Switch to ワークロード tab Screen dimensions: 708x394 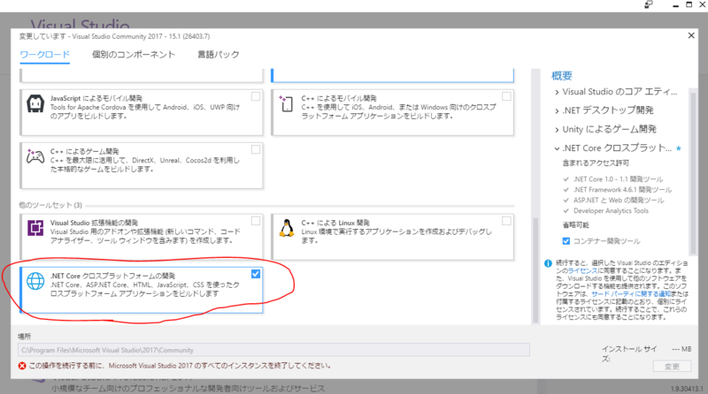(x=45, y=55)
